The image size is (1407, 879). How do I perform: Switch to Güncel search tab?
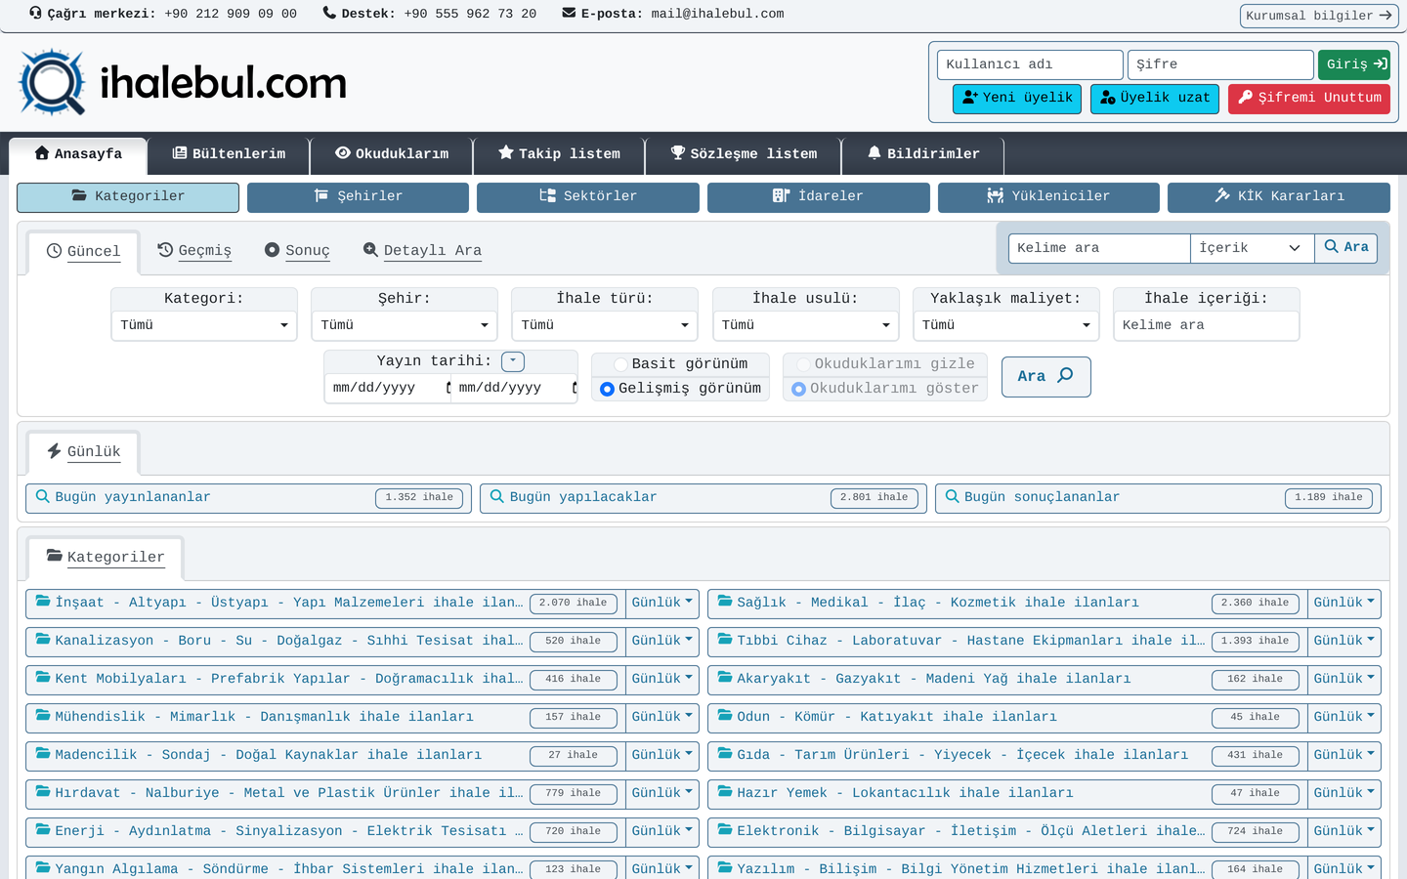(83, 252)
